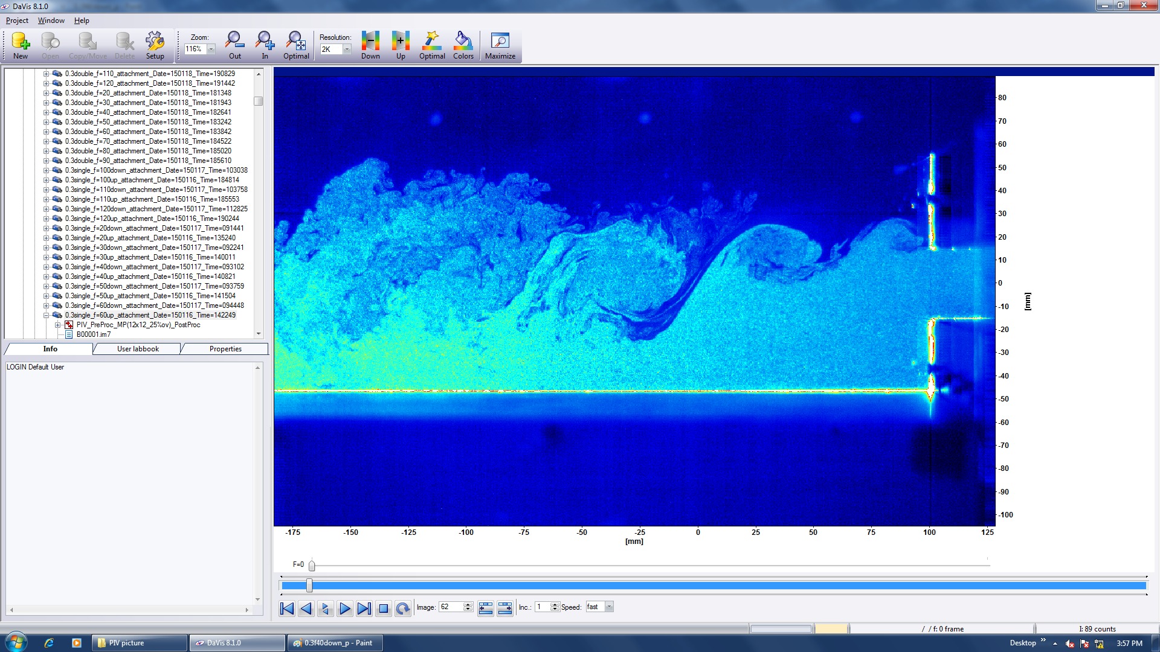This screenshot has width=1160, height=652.
Task: Zoom Out of the image
Action: pyautogui.click(x=234, y=43)
